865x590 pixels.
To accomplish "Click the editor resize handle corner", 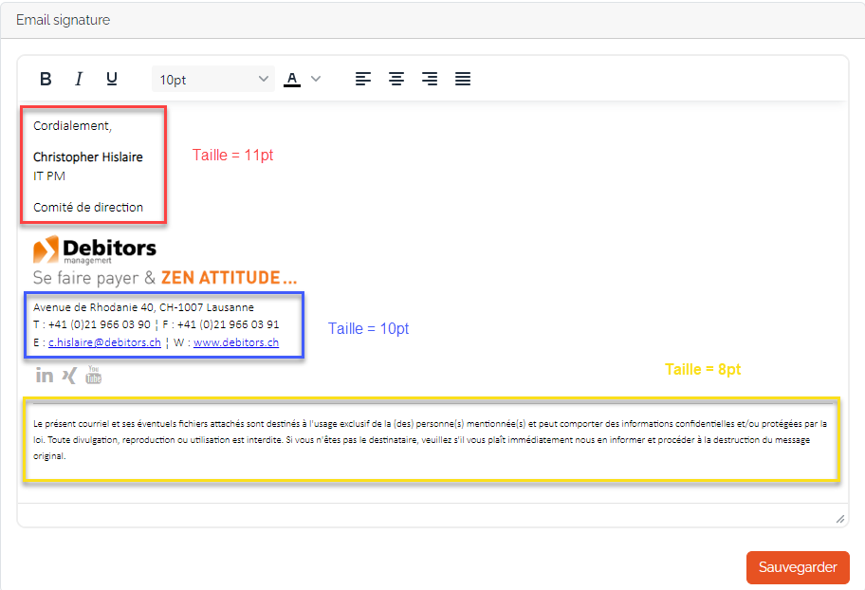I will pos(839,518).
